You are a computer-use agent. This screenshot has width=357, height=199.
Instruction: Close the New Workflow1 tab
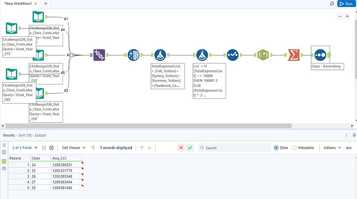[x=36, y=4]
